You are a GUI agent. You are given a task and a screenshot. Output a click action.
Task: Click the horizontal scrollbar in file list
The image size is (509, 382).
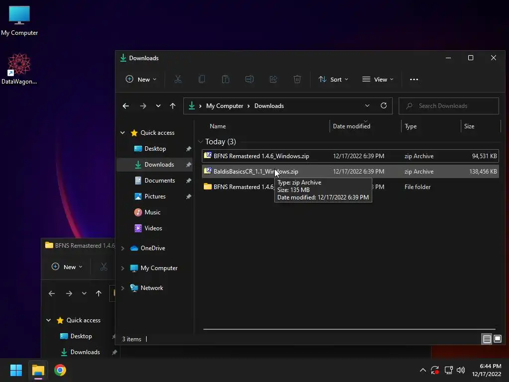[x=349, y=329]
